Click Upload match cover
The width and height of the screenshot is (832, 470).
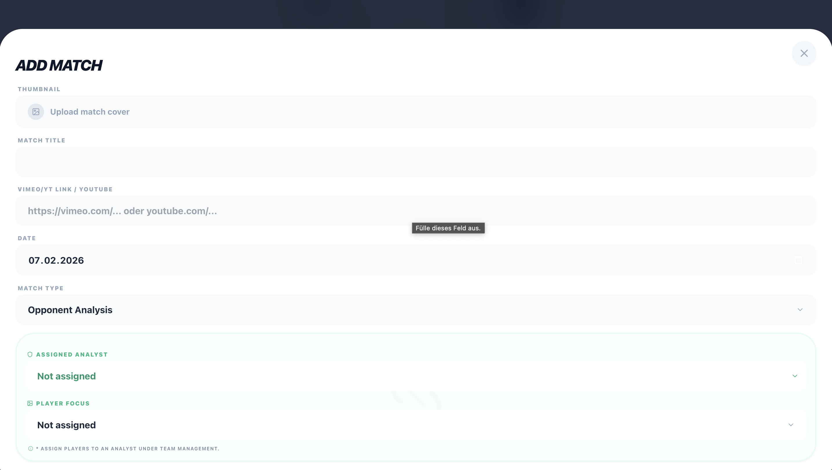[90, 112]
